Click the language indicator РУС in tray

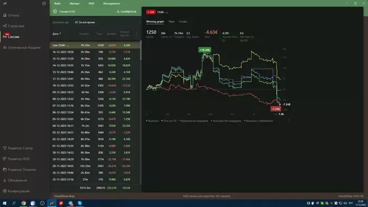pos(351,203)
